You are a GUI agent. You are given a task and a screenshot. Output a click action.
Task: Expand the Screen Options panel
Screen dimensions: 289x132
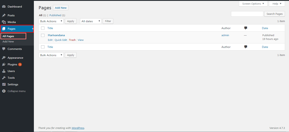(x=253, y=4)
